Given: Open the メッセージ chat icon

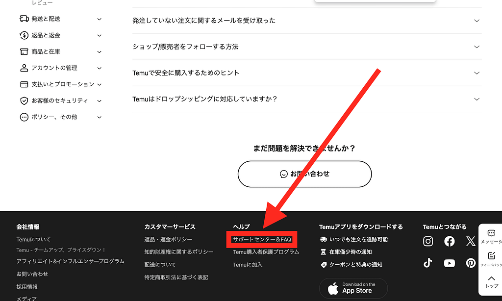Looking at the screenshot, I should coord(491,237).
